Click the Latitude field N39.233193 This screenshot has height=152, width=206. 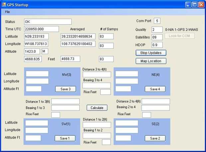pos(37,37)
